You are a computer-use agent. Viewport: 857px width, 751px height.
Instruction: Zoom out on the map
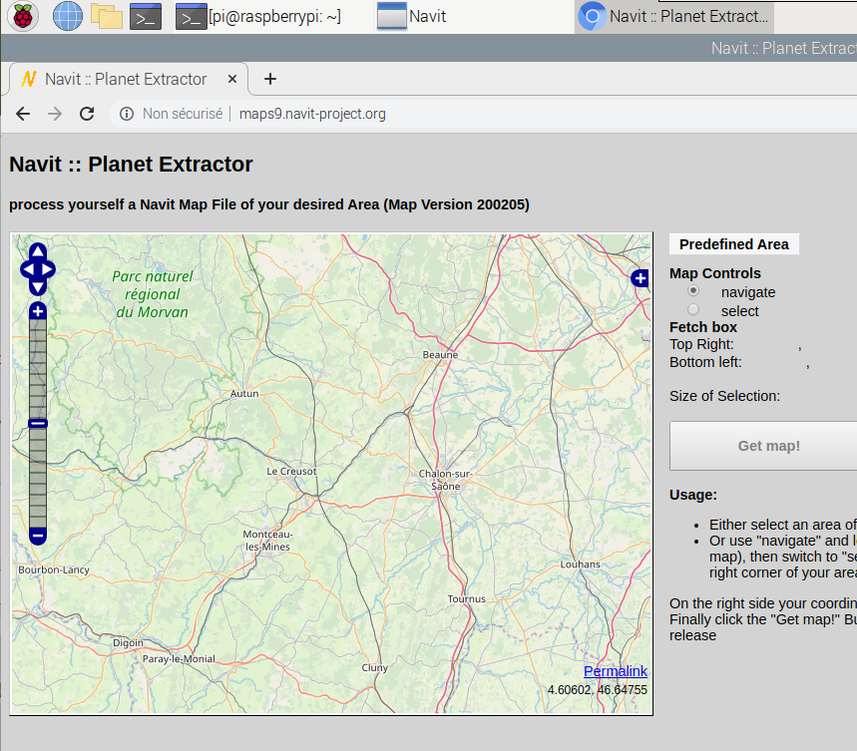pyautogui.click(x=38, y=537)
